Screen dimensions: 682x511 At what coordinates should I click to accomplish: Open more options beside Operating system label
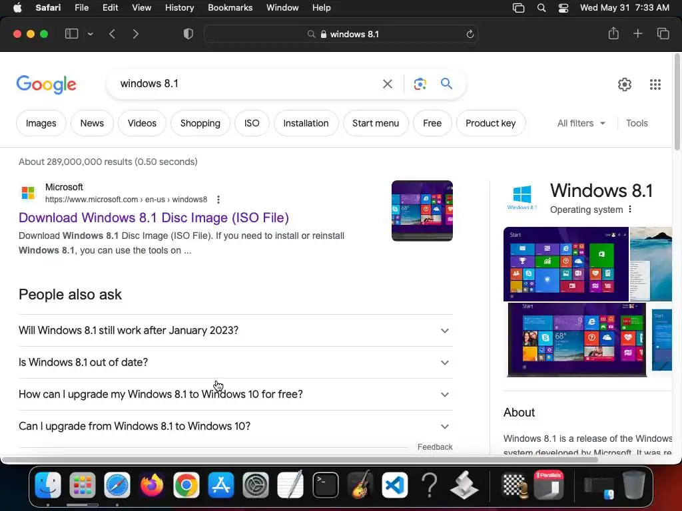pos(630,210)
